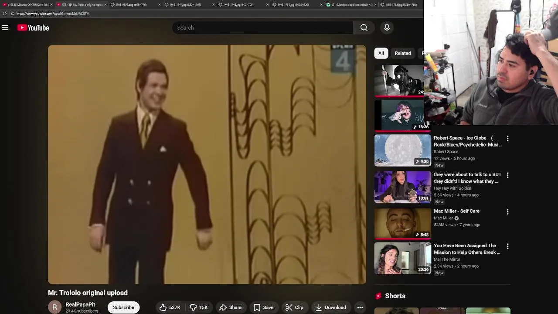Click the youtube.com address bar URL
Screen dimensions: 558x314
(x=53, y=14)
